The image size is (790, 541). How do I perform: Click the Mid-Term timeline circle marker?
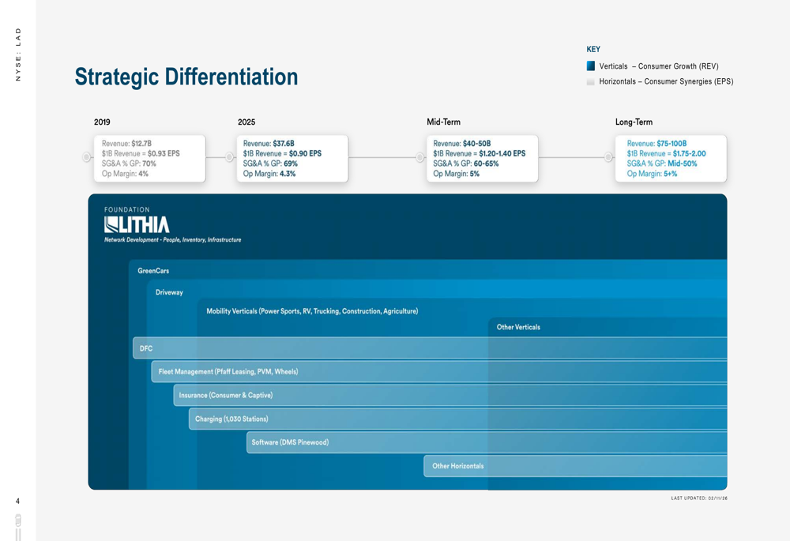(419, 158)
